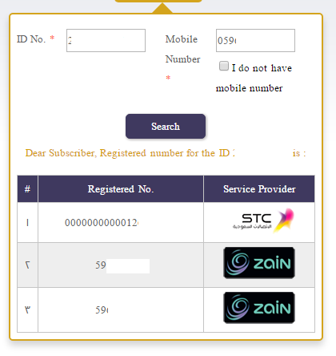
Task: Click the ID No. label
Action: 31,39
